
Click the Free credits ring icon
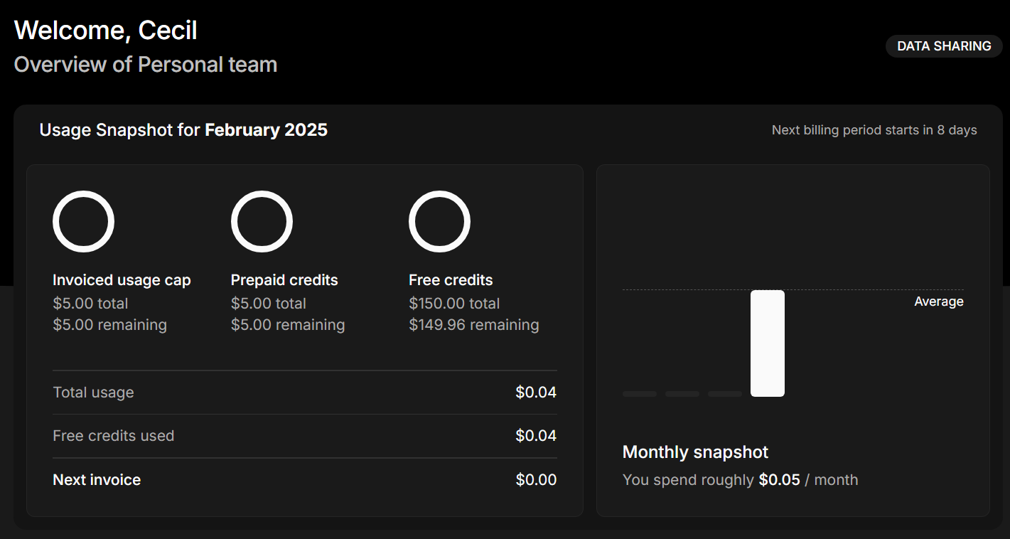[x=439, y=221]
